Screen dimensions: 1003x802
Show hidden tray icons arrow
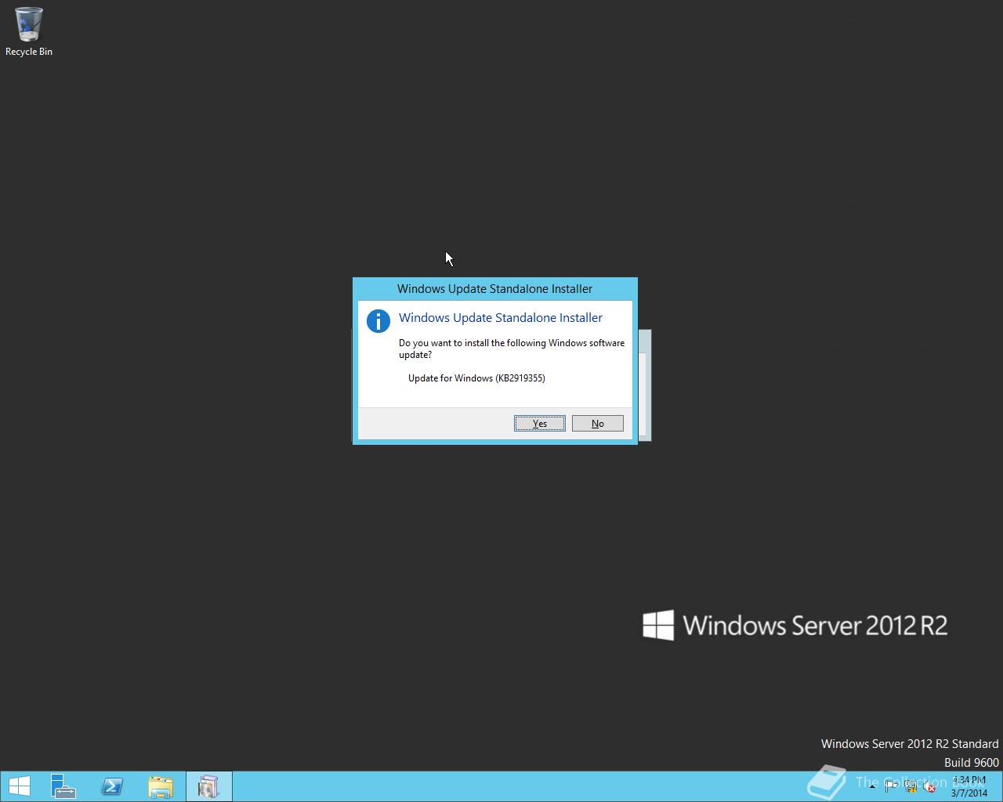(x=872, y=786)
